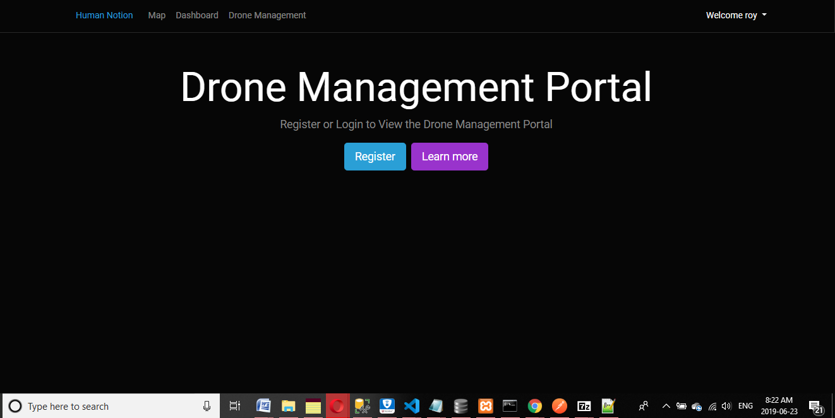Expand the Welcome roy dropdown
Screen dimensions: 835x418
point(736,15)
